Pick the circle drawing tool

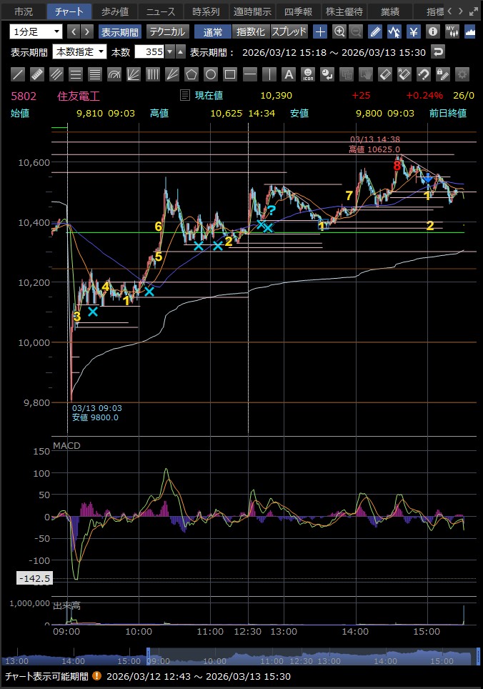211,74
